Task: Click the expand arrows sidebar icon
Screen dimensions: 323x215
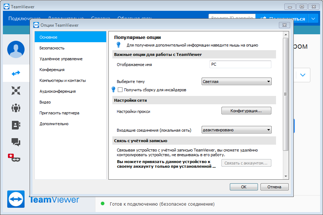Action: tap(16, 91)
